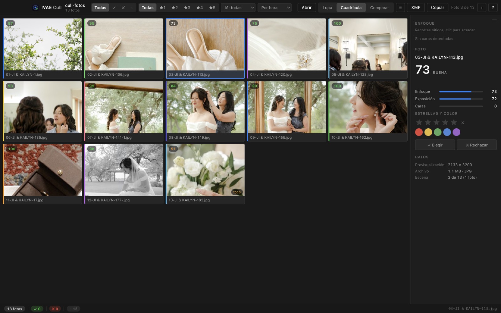Set rating to two stars in the panel
The width and height of the screenshot is (501, 313).
428,122
